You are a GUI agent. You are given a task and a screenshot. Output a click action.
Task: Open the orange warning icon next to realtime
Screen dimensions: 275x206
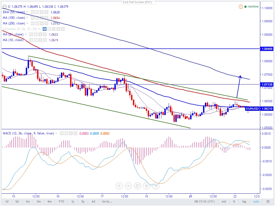[x=241, y=6]
